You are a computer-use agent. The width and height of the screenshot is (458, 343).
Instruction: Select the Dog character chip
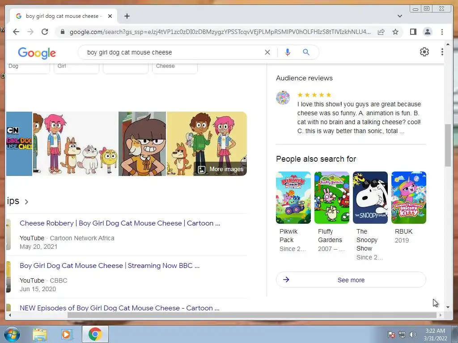click(x=28, y=68)
